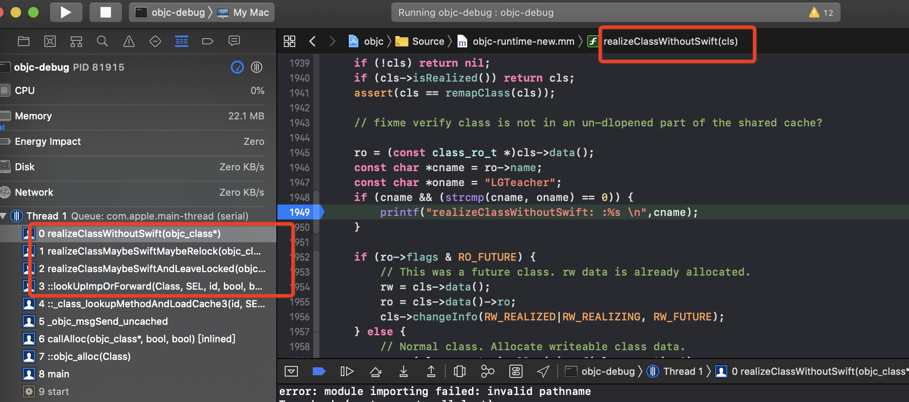909x402 pixels.
Task: Open the Issue navigator triangle icon
Action: (129, 41)
